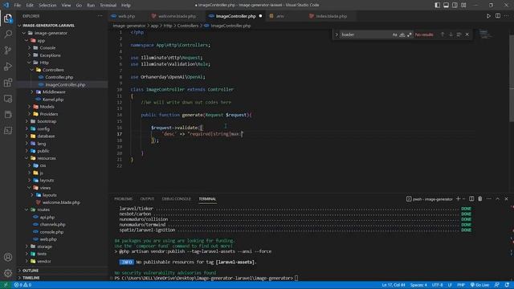Split the editor to the right

coord(498,16)
